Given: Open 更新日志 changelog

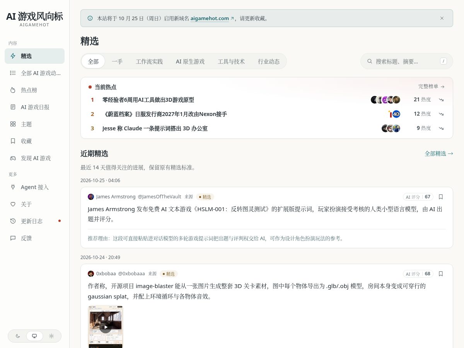Looking at the screenshot, I should (34, 221).
